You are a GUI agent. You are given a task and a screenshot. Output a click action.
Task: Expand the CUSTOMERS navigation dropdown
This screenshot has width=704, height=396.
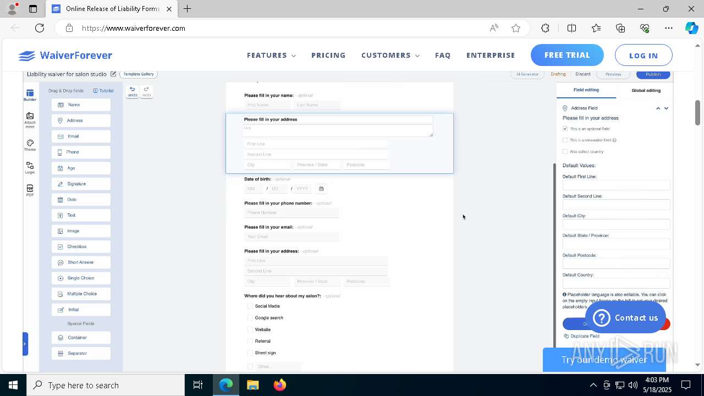click(x=391, y=56)
